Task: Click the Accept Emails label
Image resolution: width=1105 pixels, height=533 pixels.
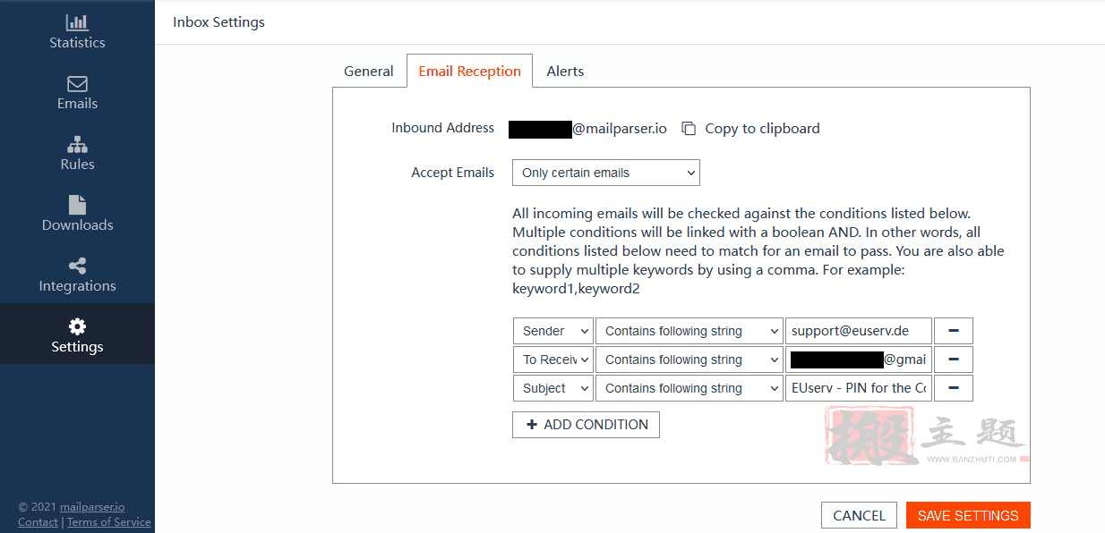Action: click(x=452, y=173)
